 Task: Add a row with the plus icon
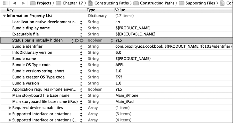pos(77,40)
